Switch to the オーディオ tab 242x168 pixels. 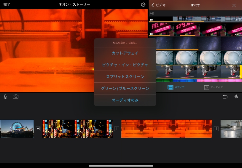(x=213, y=87)
